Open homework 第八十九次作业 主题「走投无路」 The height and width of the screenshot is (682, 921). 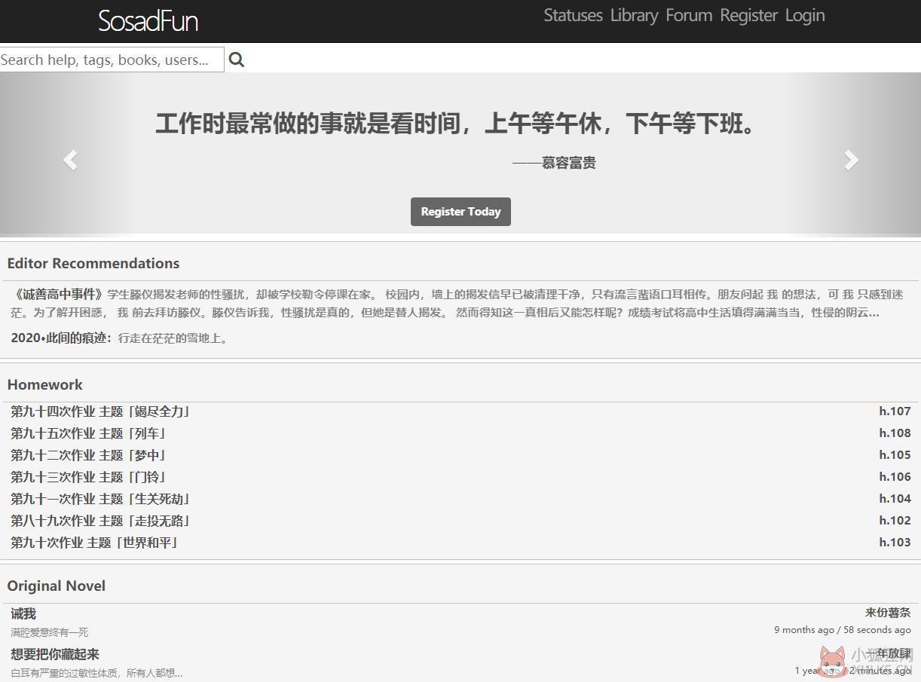100,521
